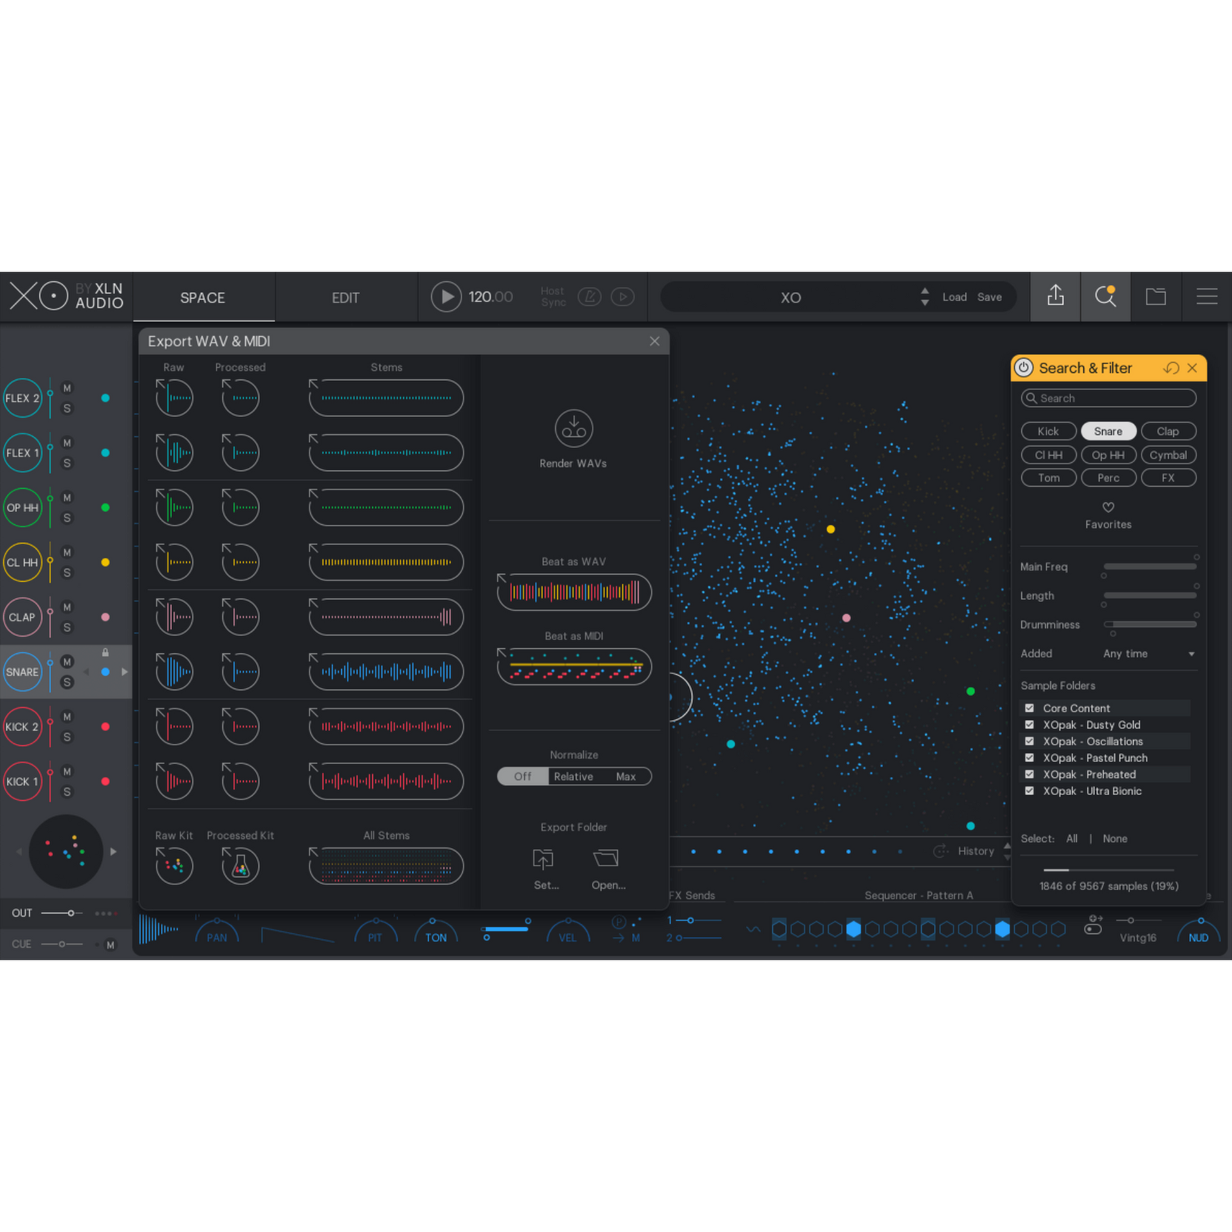Open the Export share icon in top bar

tap(1055, 296)
